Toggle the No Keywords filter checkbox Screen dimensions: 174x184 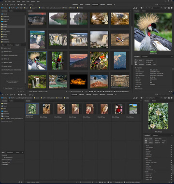[x=3, y=157]
